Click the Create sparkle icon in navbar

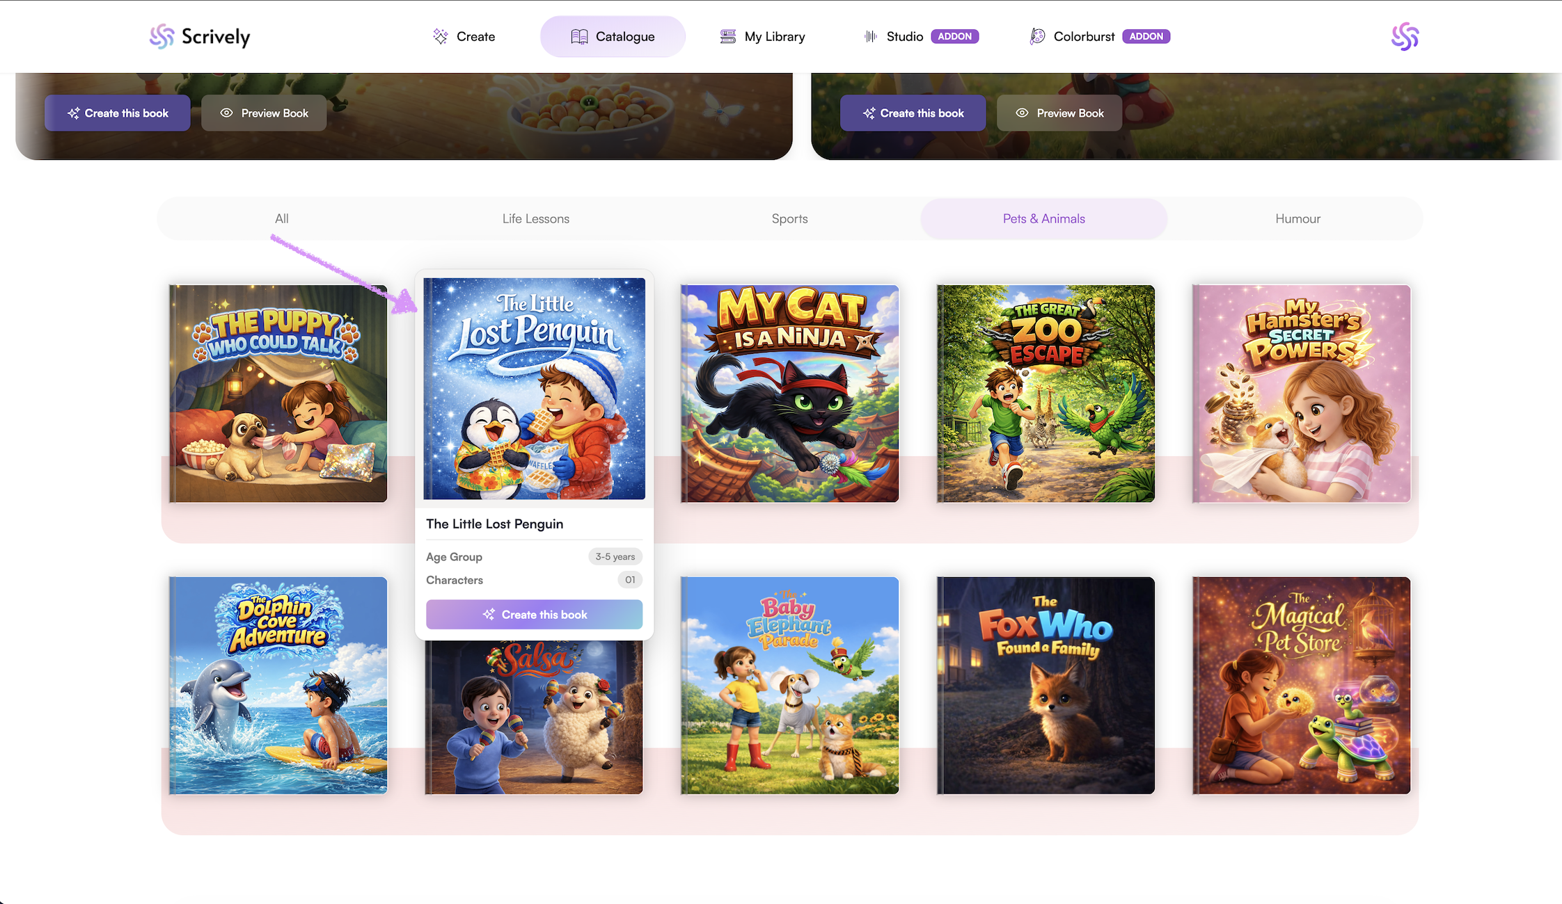click(x=440, y=36)
